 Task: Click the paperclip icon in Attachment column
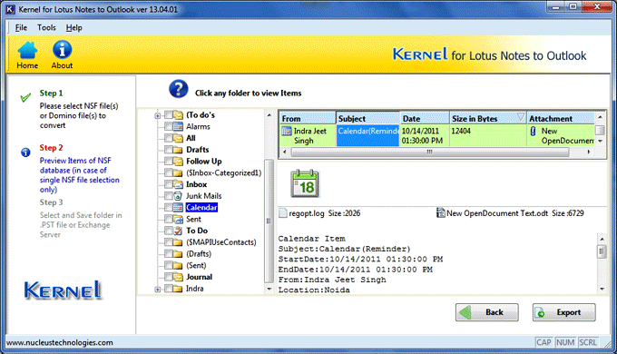pyautogui.click(x=533, y=131)
